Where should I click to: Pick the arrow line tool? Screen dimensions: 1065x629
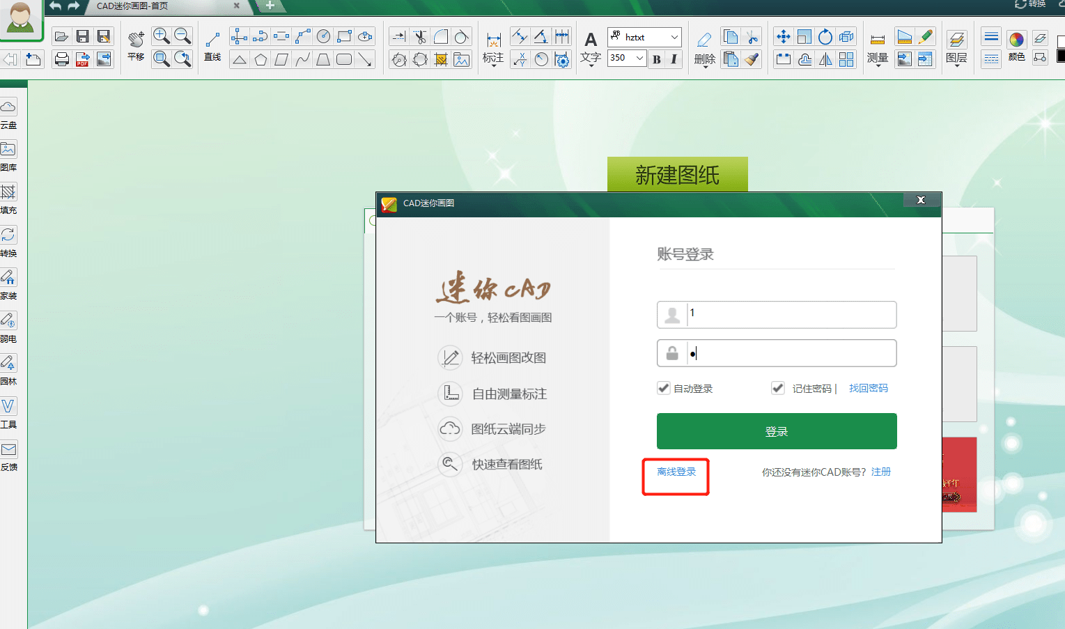365,59
